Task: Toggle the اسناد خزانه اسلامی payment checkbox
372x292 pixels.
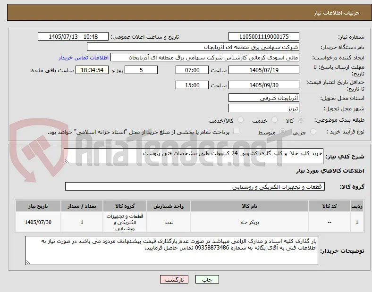Action: click(236, 131)
